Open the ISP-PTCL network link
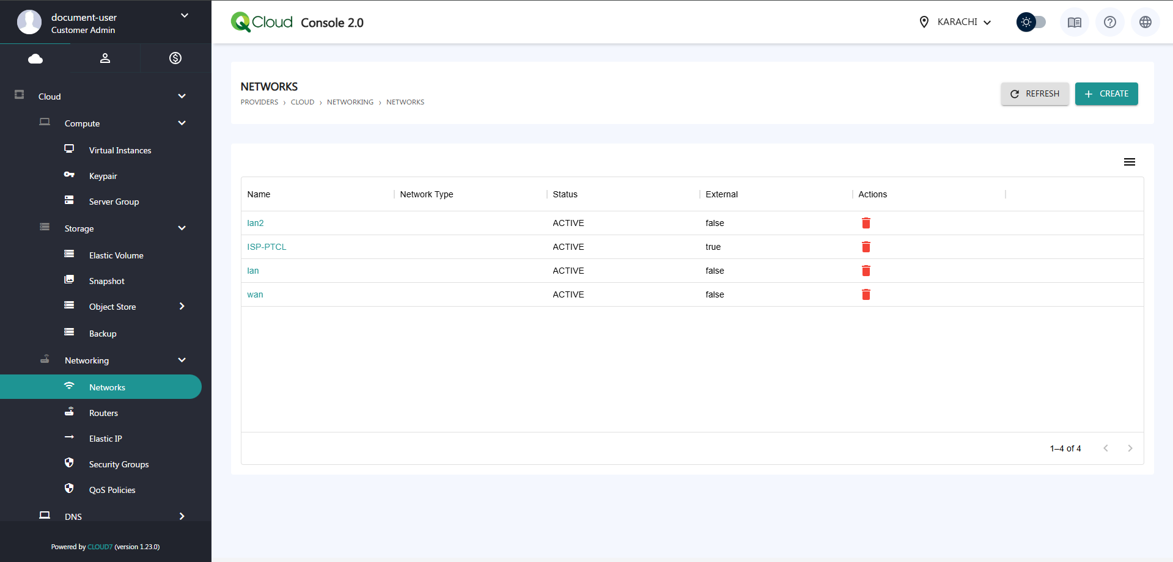 (x=267, y=247)
